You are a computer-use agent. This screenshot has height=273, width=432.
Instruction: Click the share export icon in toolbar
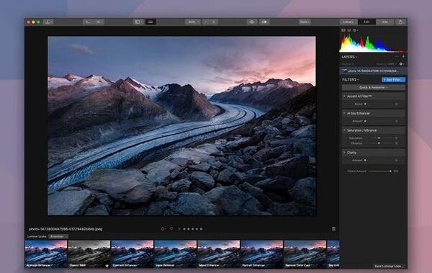pyautogui.click(x=400, y=22)
